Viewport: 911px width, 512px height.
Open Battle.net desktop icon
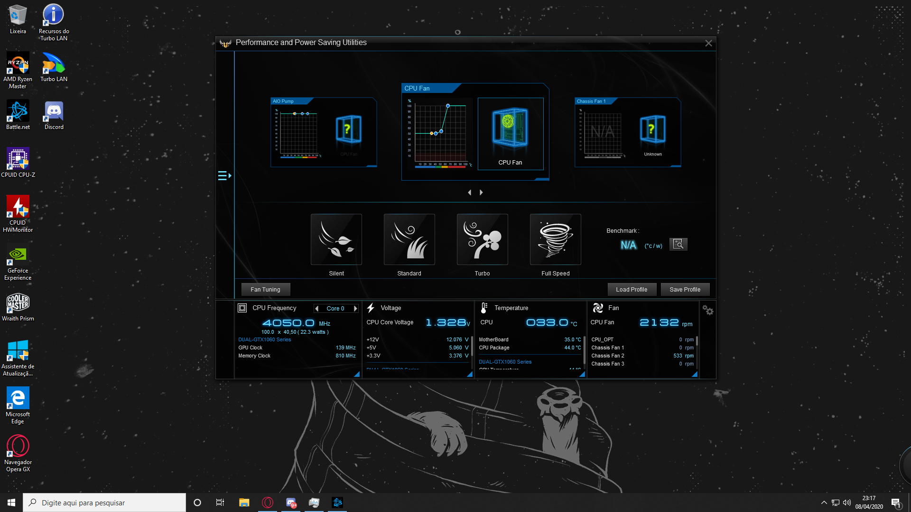point(18,115)
